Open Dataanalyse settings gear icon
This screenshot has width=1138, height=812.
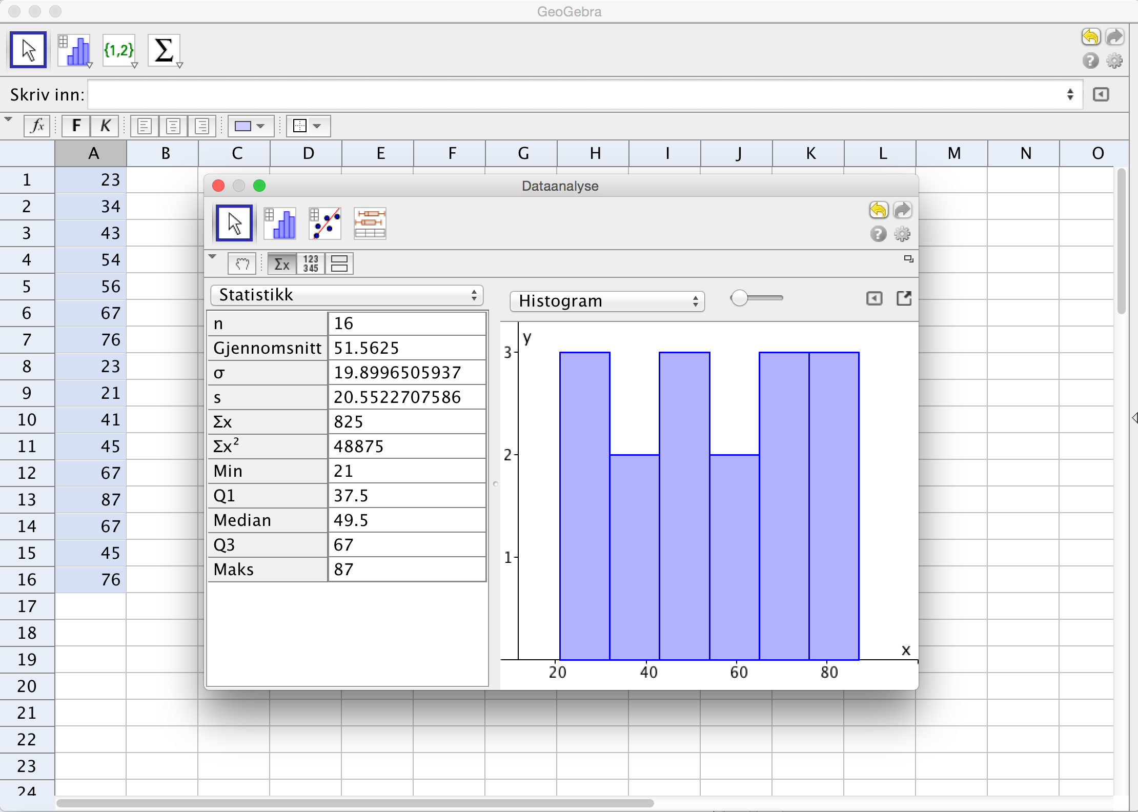(x=902, y=234)
